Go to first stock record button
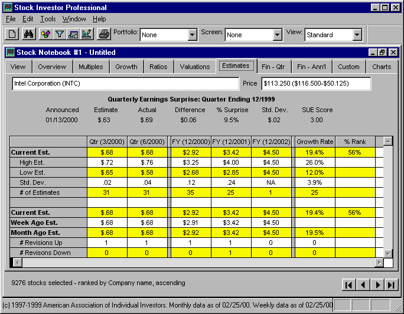The image size is (404, 314). [x=348, y=284]
